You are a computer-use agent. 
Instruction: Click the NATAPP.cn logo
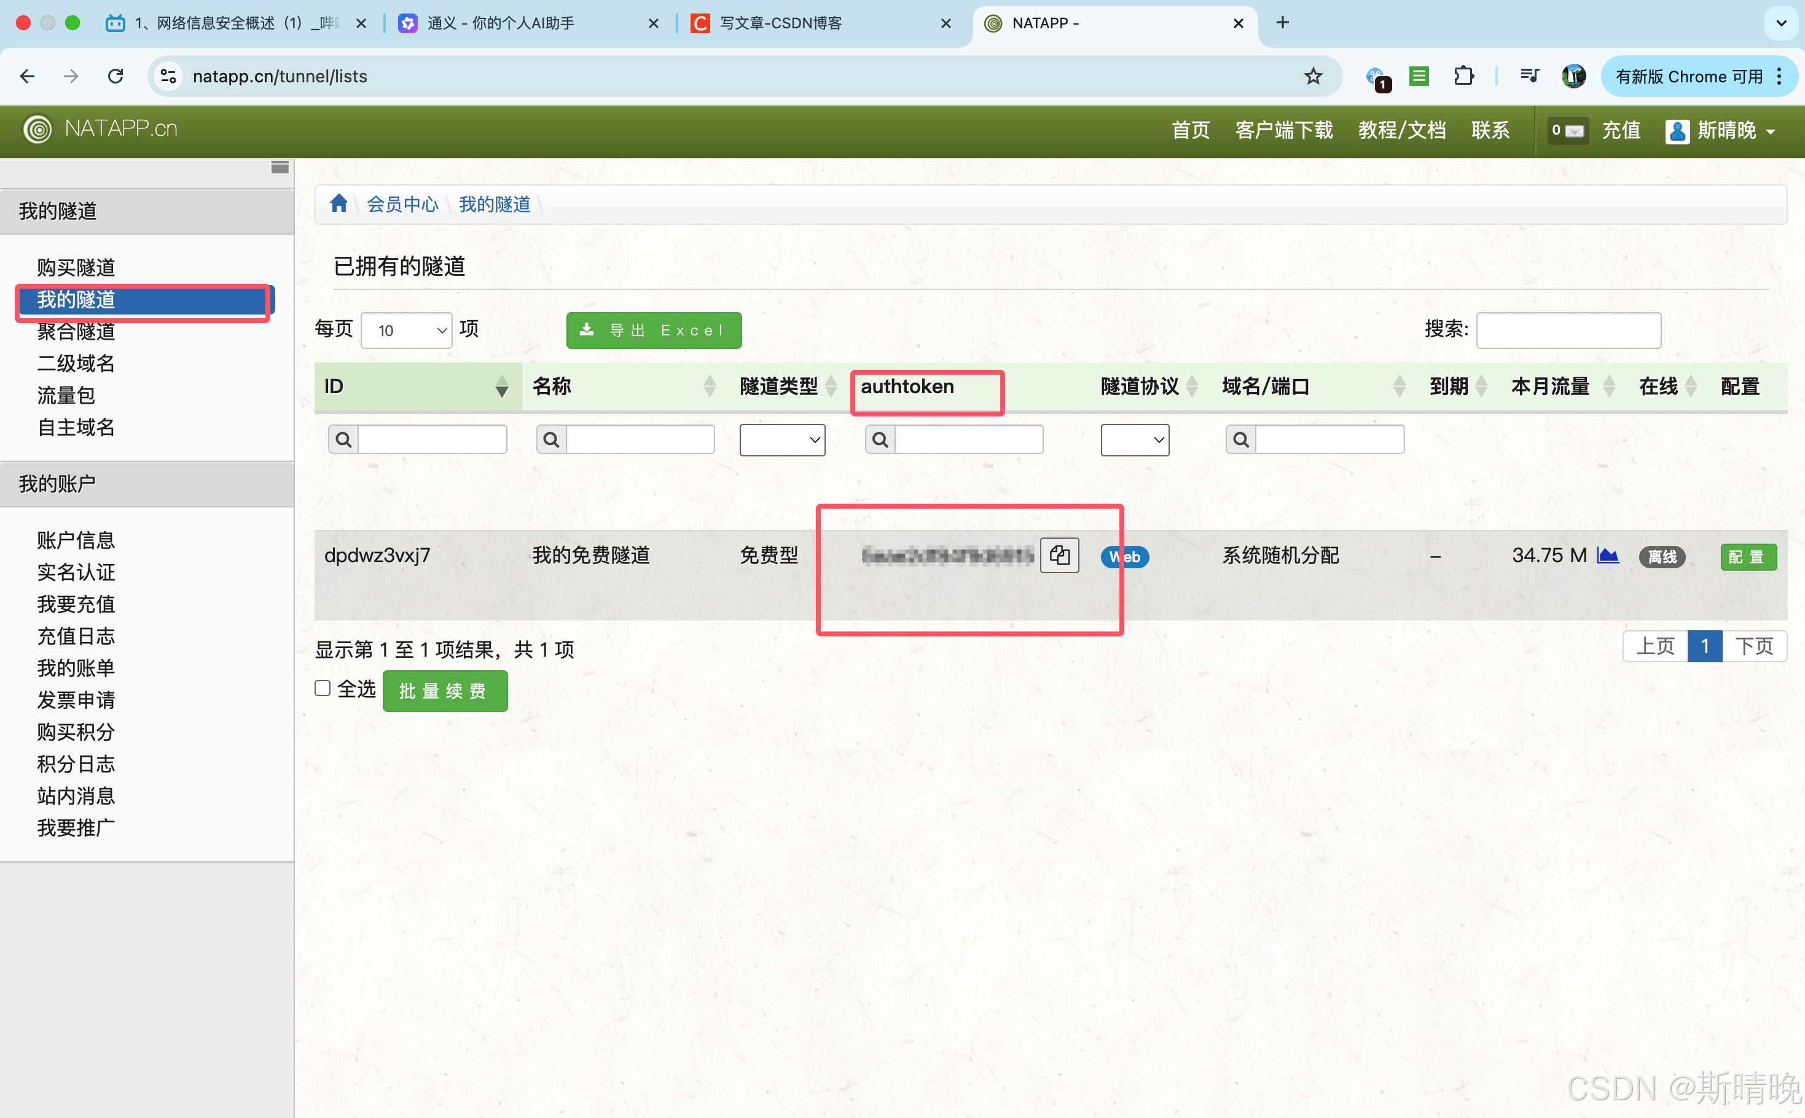point(101,130)
